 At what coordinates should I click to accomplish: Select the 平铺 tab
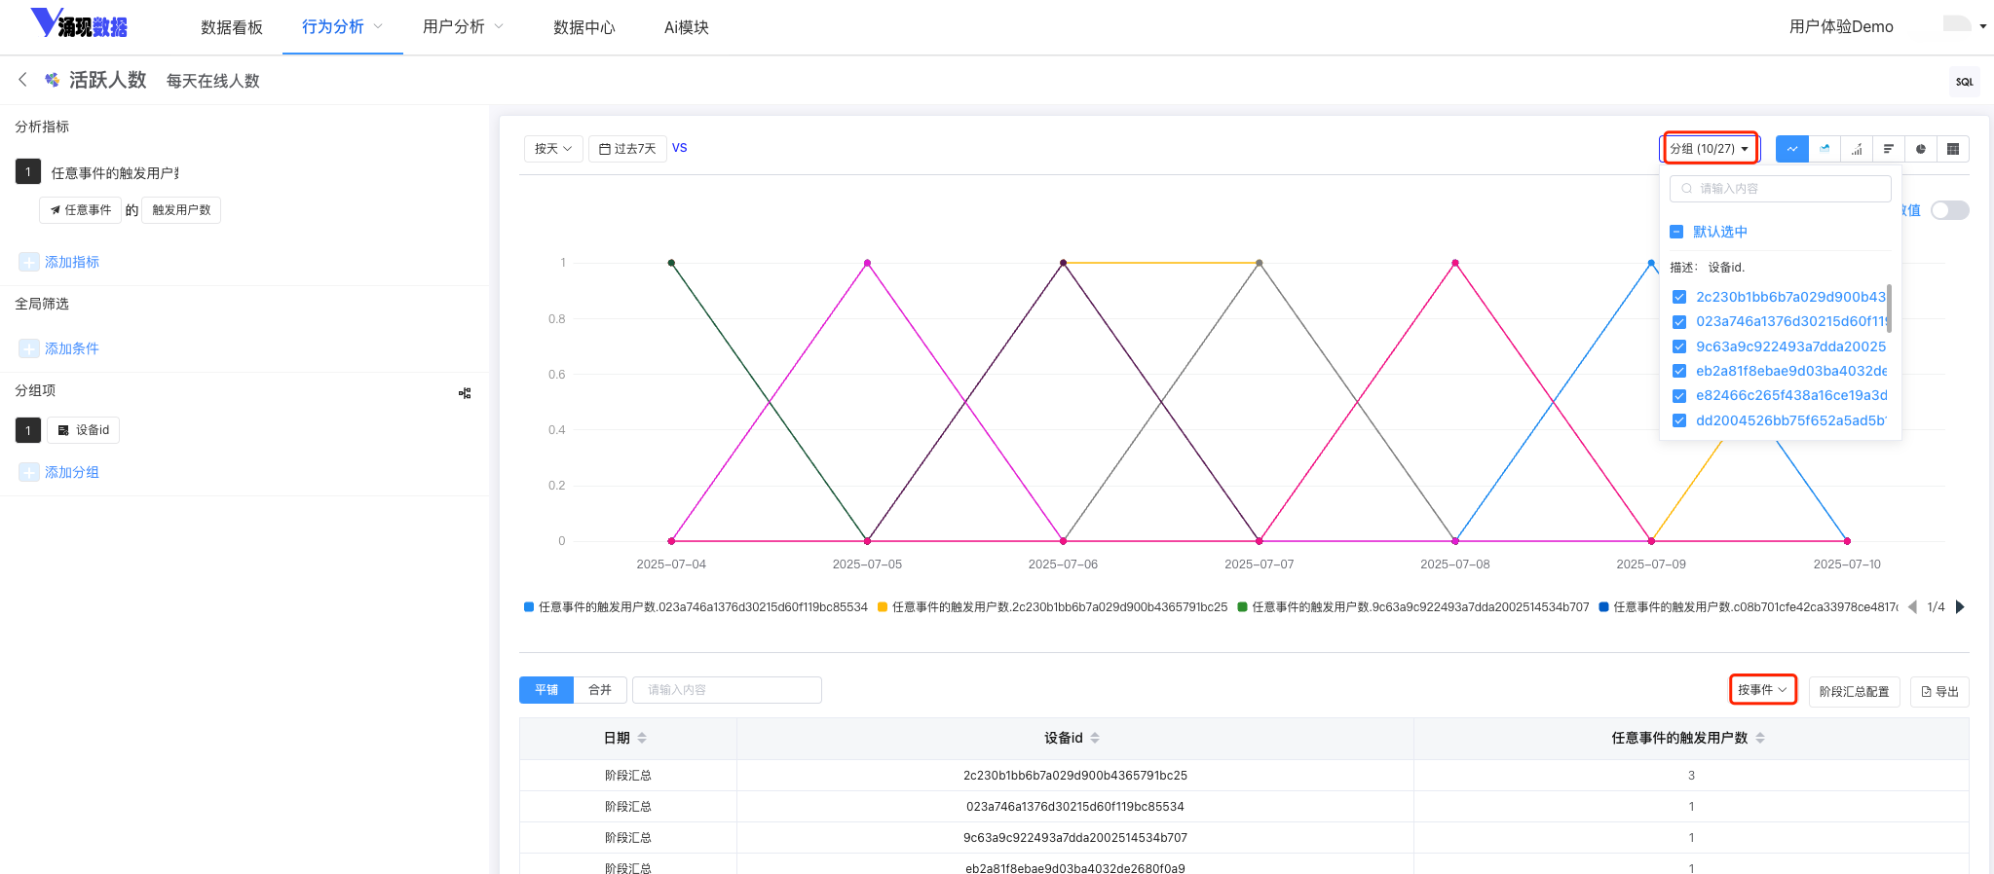pos(546,690)
